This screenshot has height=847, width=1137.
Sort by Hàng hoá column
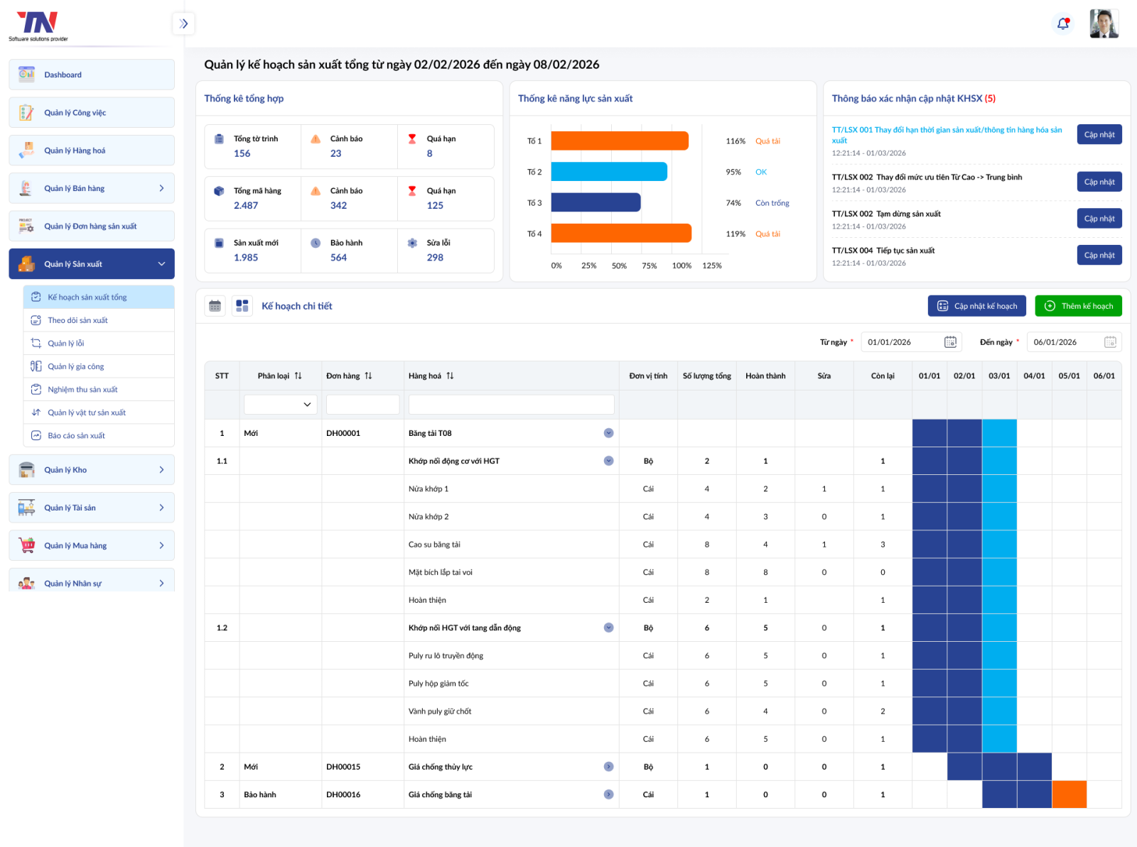coord(450,376)
